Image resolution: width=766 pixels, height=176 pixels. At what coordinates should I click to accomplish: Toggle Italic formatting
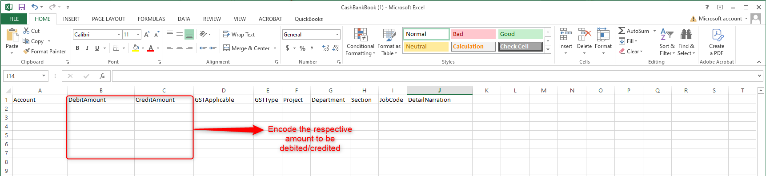coord(87,48)
